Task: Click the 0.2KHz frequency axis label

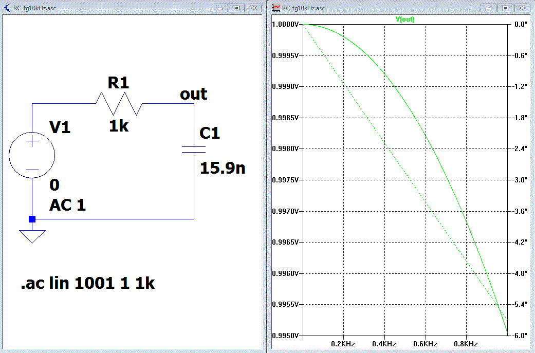Action: (343, 344)
